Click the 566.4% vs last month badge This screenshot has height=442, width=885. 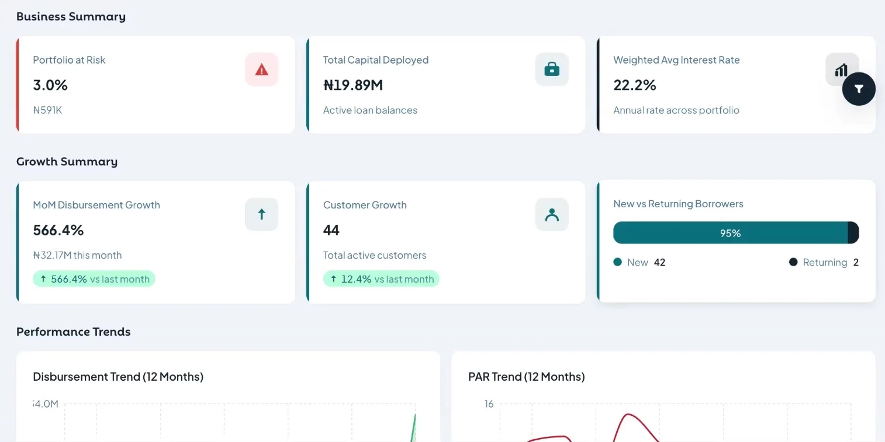[x=94, y=279]
